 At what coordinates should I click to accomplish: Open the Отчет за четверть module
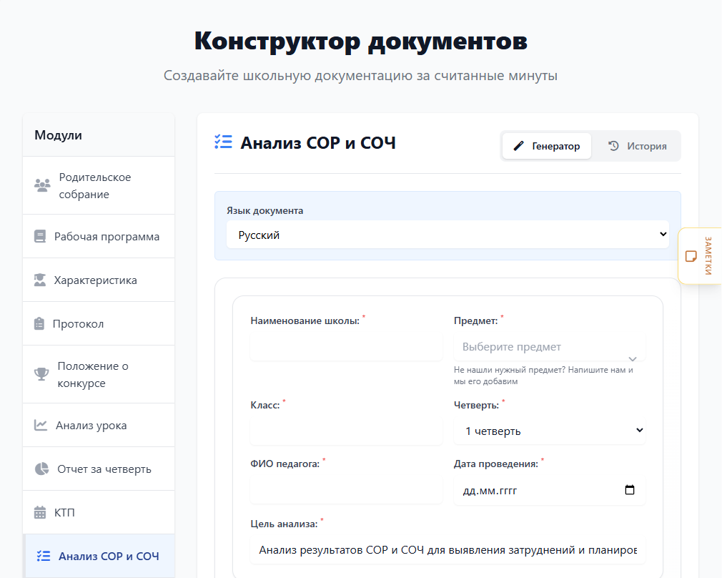[99, 469]
